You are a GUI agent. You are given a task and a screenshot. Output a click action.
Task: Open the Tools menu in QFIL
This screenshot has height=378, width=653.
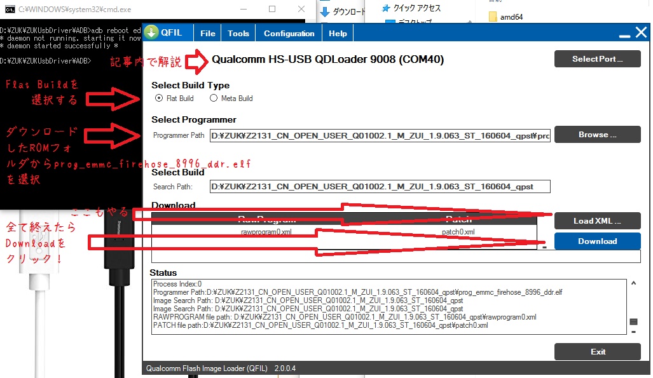238,33
